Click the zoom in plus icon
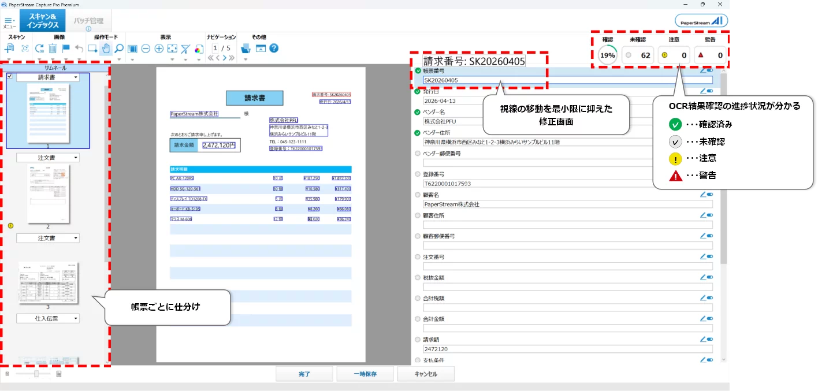 (159, 49)
